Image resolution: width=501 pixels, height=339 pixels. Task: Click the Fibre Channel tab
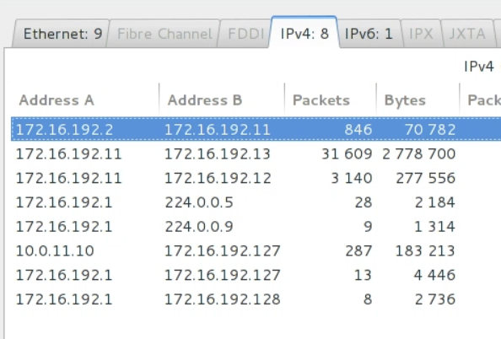pos(164,34)
